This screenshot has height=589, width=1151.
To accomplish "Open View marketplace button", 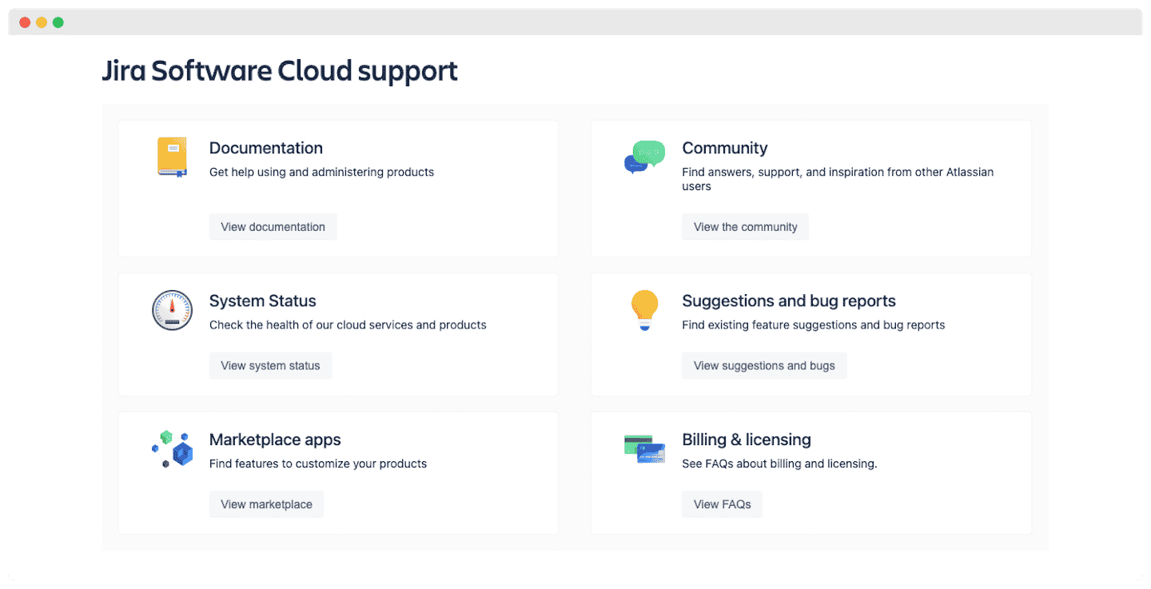I will click(266, 504).
